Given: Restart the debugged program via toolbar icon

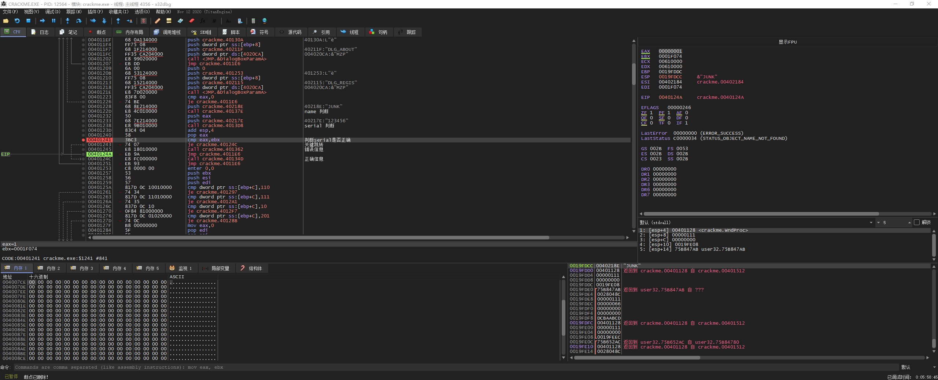Looking at the screenshot, I should tap(17, 21).
